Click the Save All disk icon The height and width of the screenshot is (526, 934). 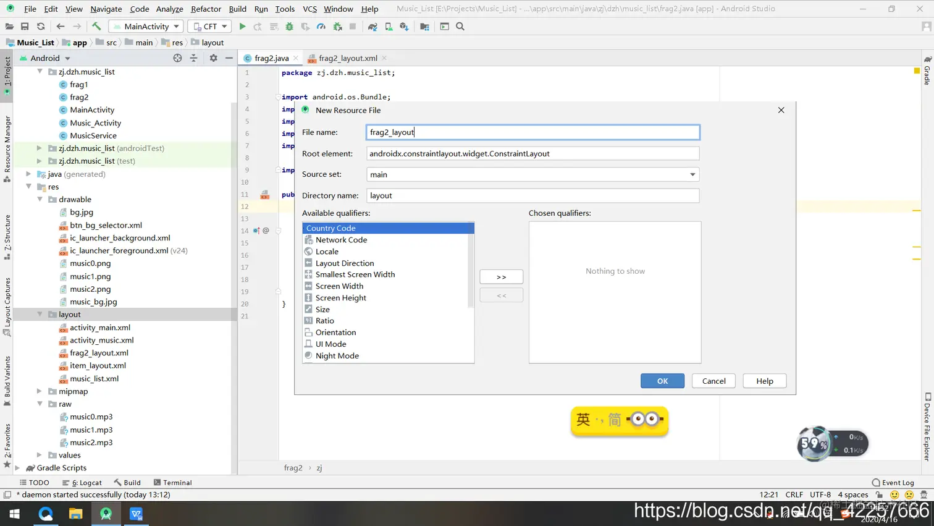coord(25,27)
